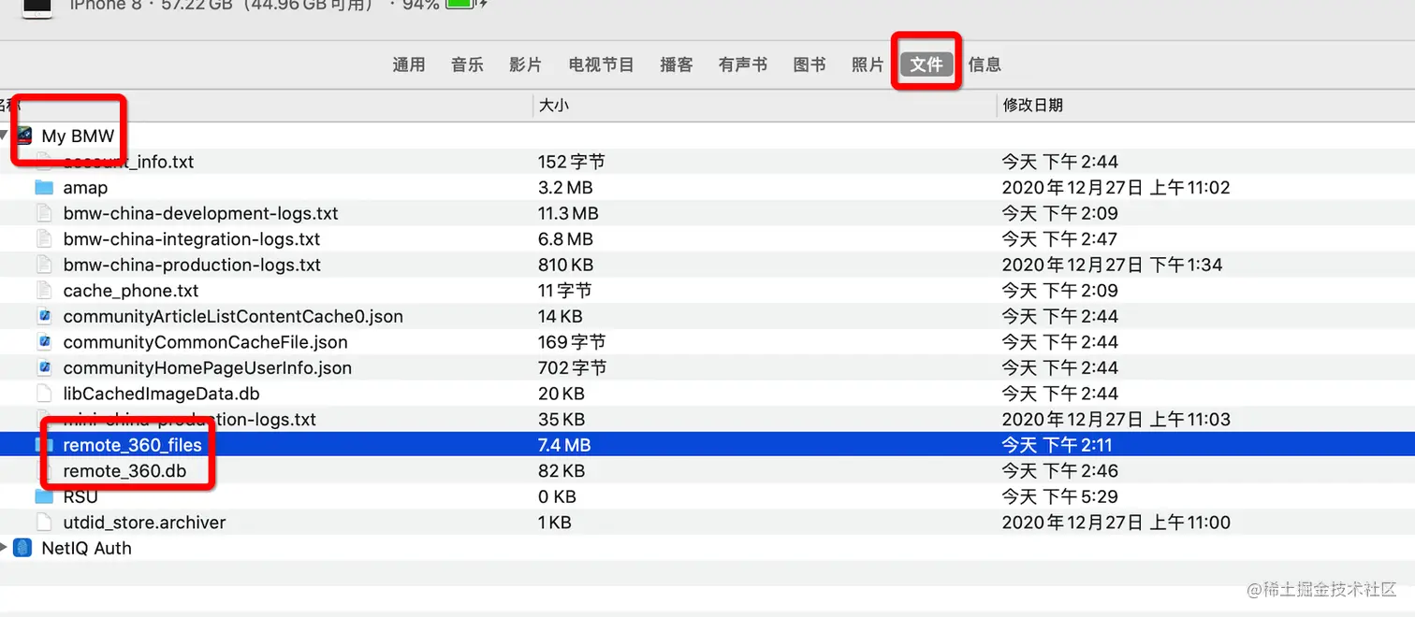
Task: Switch to the 通用 tab
Action: click(x=409, y=65)
